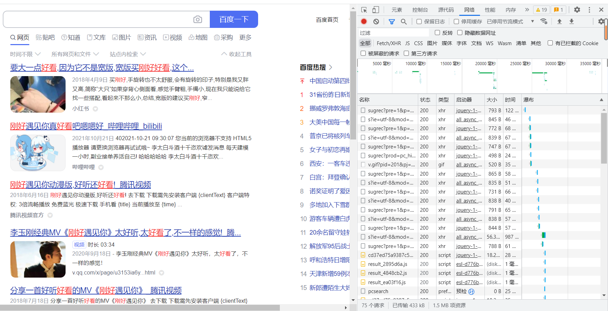Tick checkbox of pcsearch request row
608x311 pixels.
pyautogui.click(x=363, y=291)
